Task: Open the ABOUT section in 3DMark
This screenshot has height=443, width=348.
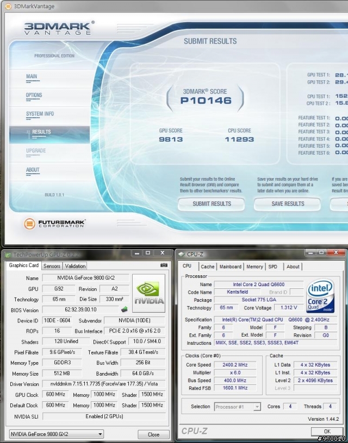Action: (33, 170)
